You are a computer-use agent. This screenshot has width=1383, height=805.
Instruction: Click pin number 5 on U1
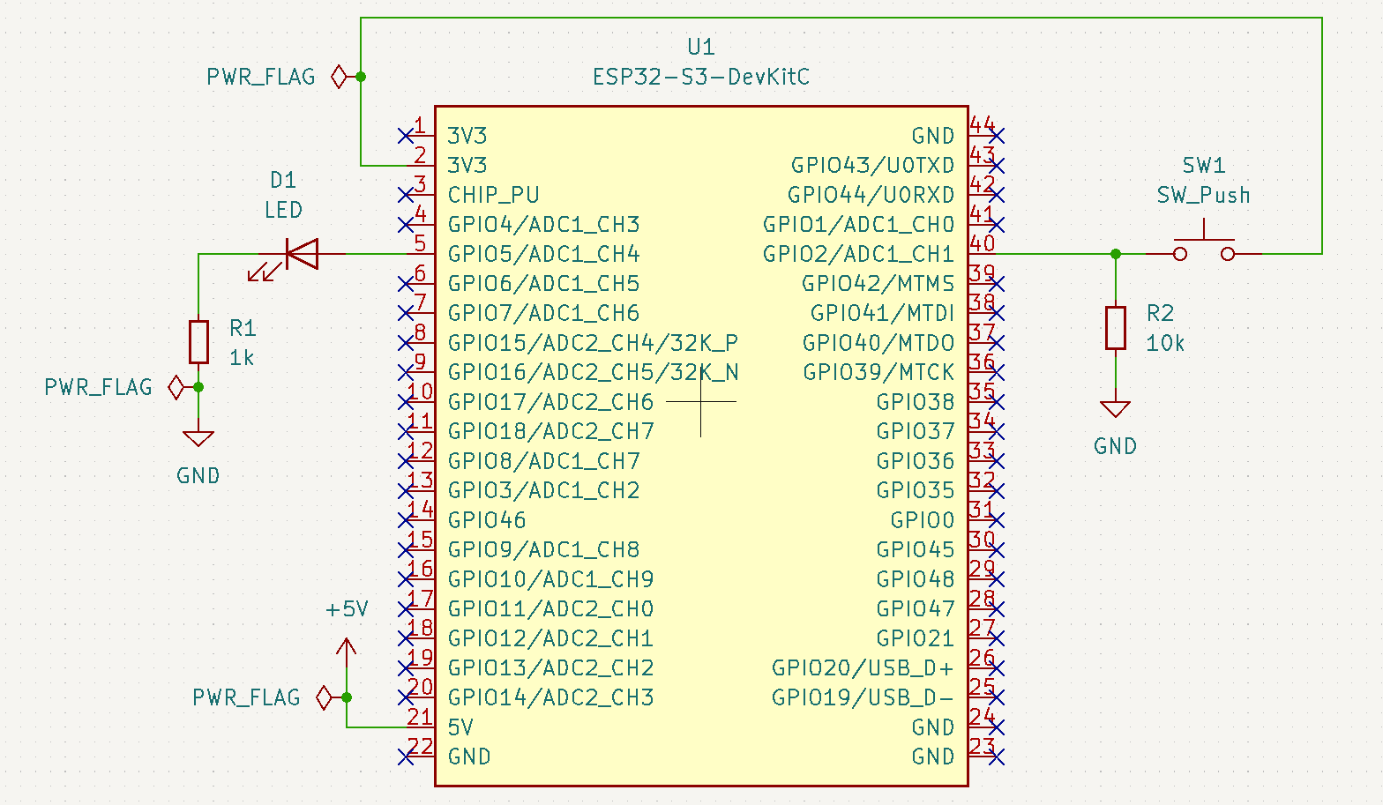coord(420,243)
